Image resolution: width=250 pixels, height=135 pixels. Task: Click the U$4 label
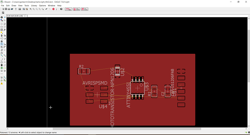pos(103,107)
